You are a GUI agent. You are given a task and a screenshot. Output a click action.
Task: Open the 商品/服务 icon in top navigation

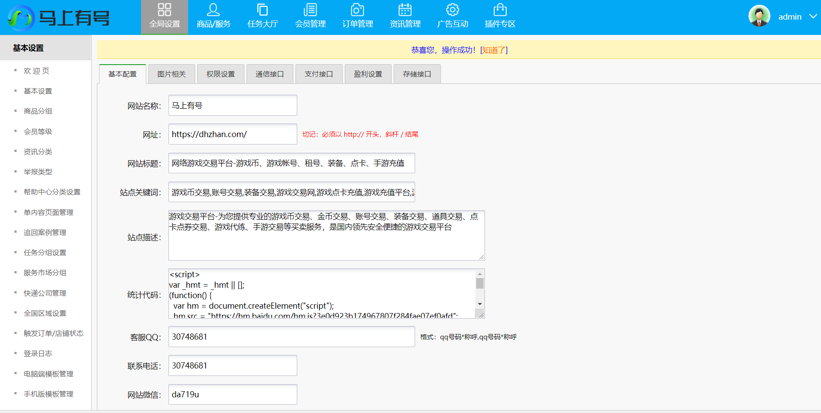(x=213, y=10)
